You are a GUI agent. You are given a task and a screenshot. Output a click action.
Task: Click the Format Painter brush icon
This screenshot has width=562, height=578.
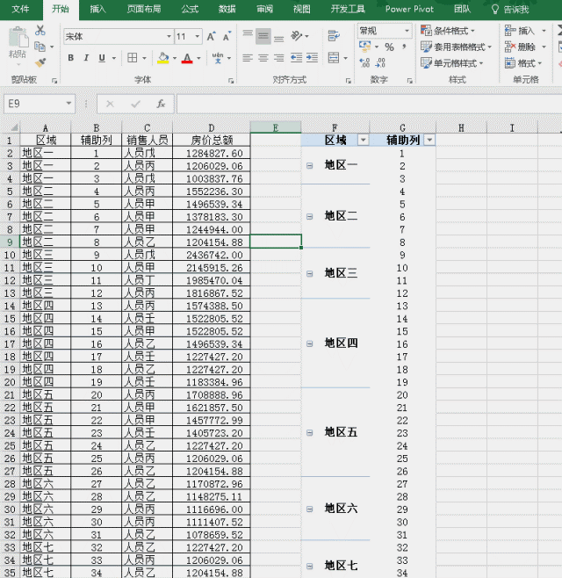[40, 62]
